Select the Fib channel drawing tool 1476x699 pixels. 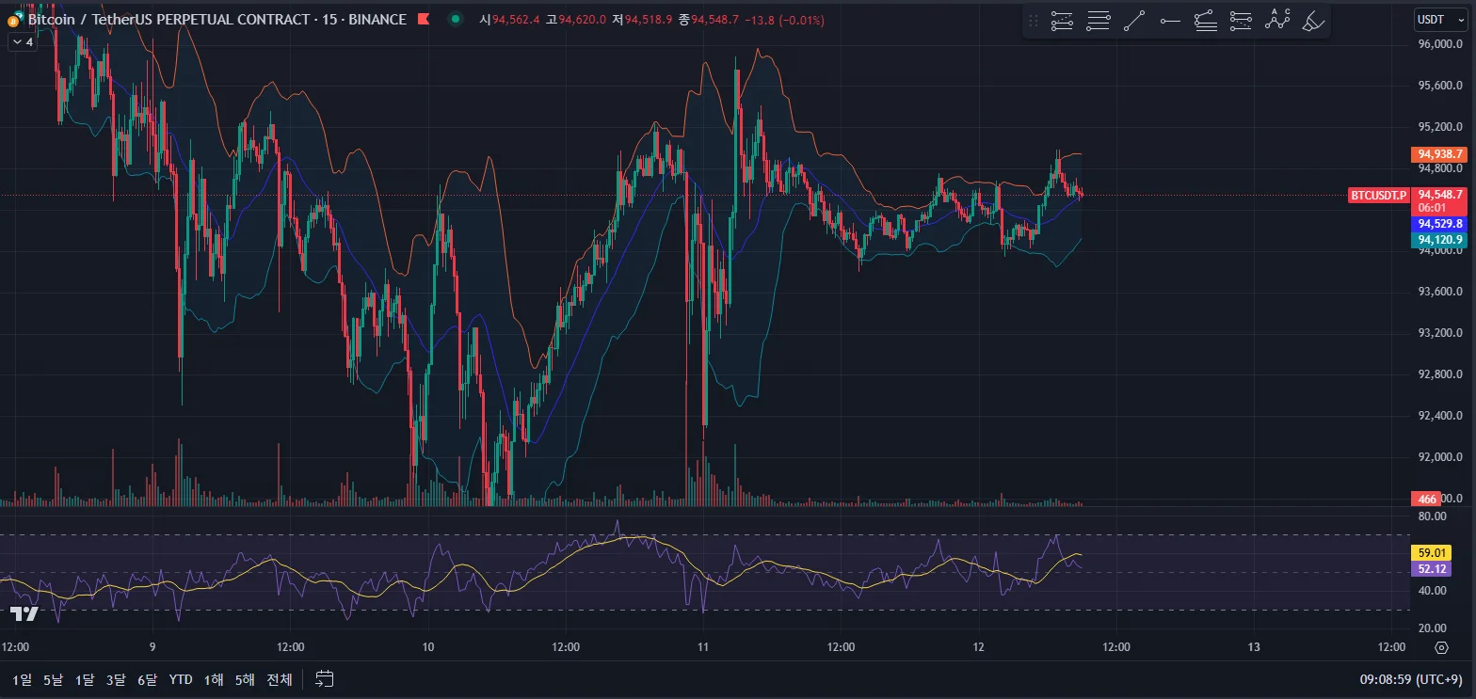(x=1242, y=21)
